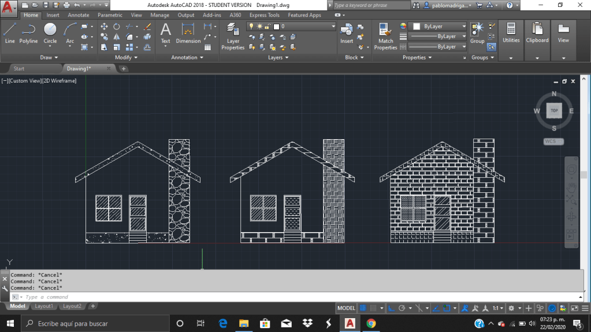This screenshot has width=591, height=332.
Task: Open the annotation scale 1:1 dropdown
Action: [499, 308]
